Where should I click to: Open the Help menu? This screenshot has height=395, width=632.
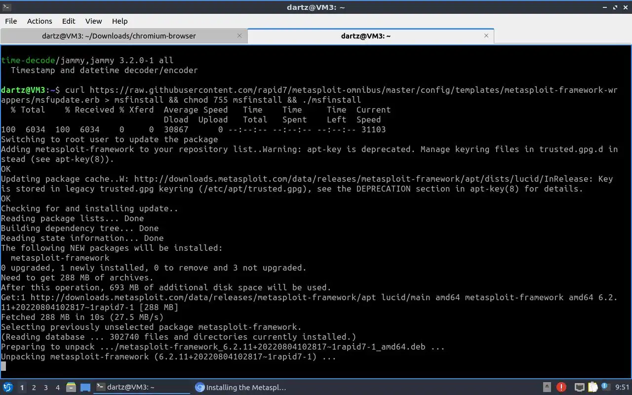(x=119, y=21)
